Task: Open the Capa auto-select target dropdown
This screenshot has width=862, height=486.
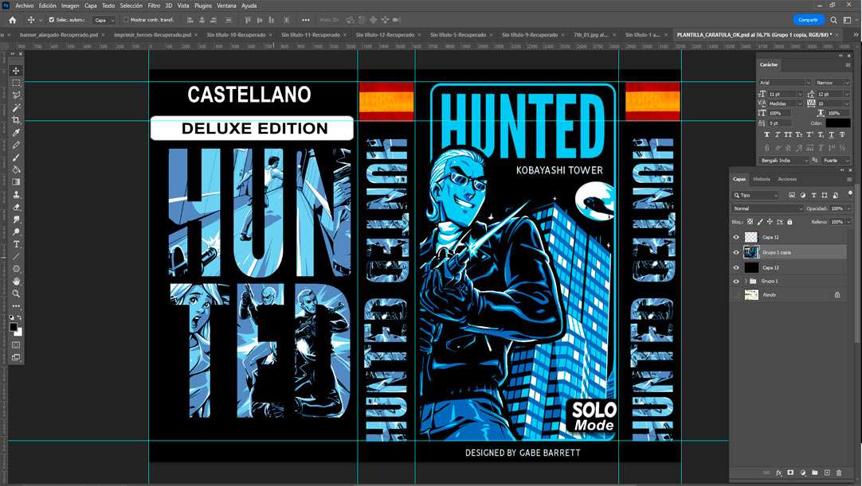Action: (x=104, y=20)
